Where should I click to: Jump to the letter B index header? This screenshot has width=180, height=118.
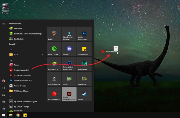click(x=11, y=96)
